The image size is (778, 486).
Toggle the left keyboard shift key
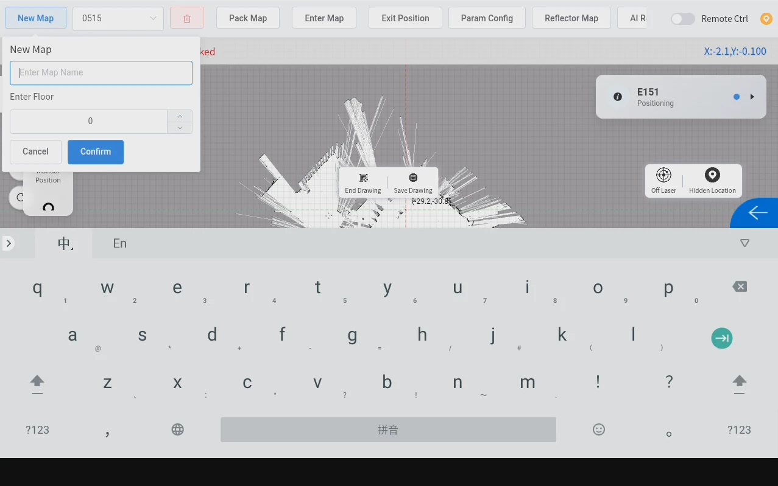(37, 383)
